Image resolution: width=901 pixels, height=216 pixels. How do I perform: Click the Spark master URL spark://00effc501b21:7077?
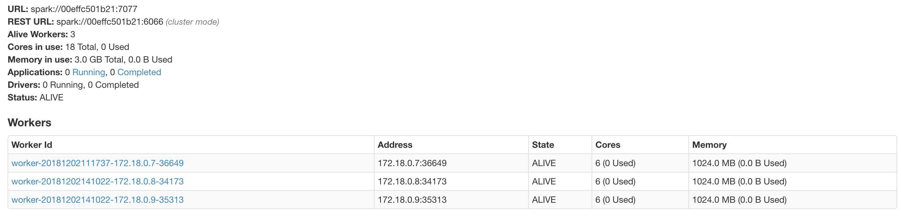coord(84,9)
